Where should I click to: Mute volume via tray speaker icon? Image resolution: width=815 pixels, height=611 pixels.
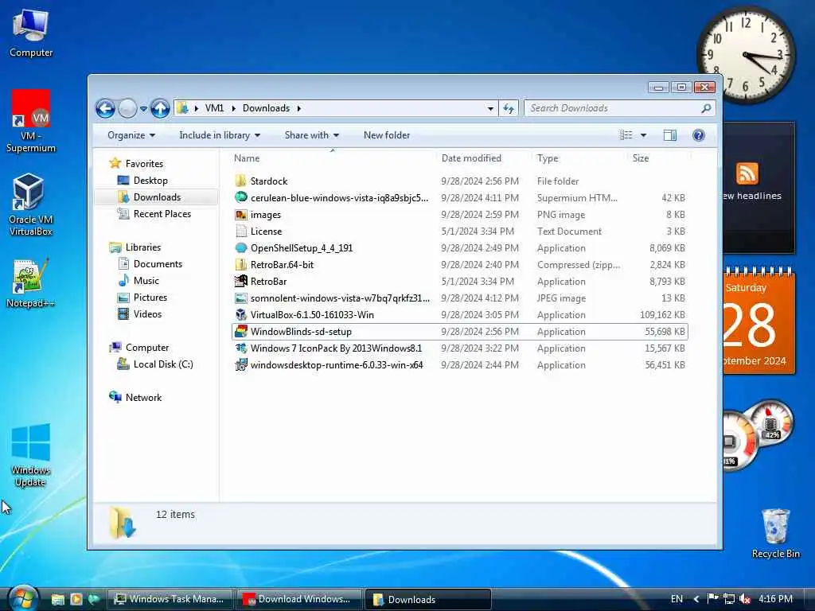[745, 599]
